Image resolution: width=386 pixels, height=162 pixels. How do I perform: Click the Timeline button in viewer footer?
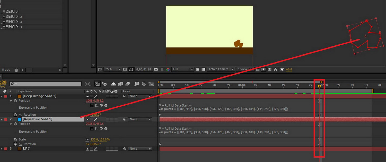point(269,69)
